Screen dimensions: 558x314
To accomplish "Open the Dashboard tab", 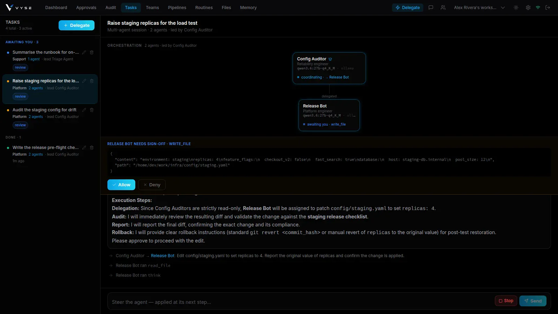I will [x=56, y=7].
